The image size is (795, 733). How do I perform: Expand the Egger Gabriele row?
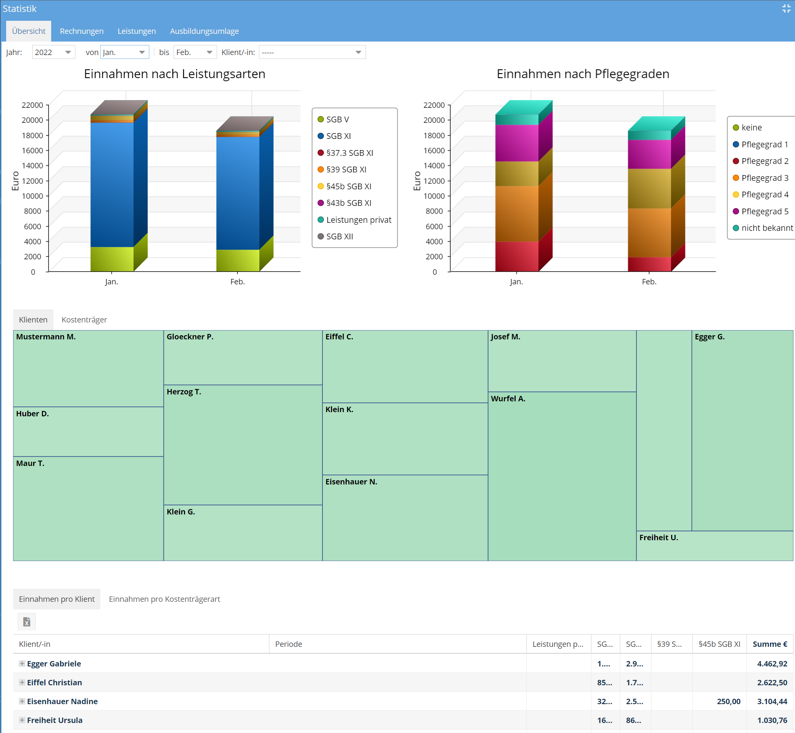(22, 663)
